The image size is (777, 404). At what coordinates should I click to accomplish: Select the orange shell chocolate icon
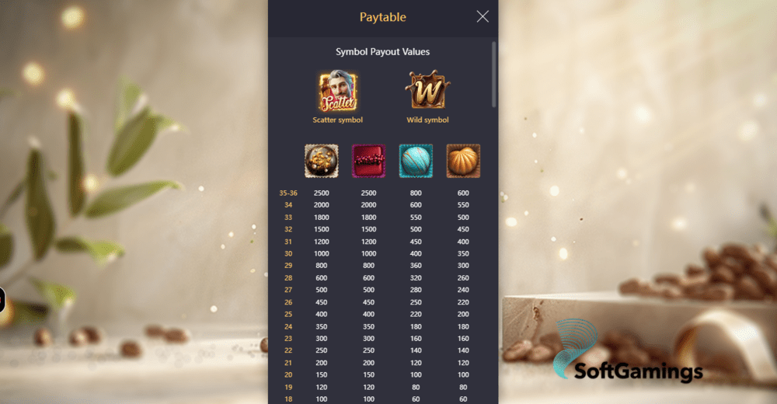coord(463,161)
